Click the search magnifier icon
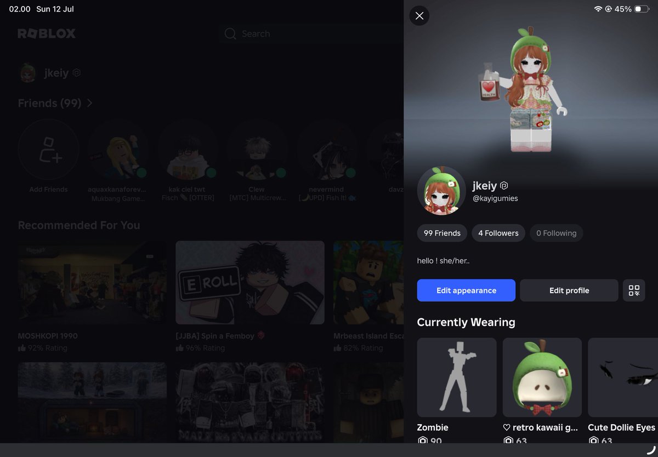The width and height of the screenshot is (658, 457). (230, 33)
